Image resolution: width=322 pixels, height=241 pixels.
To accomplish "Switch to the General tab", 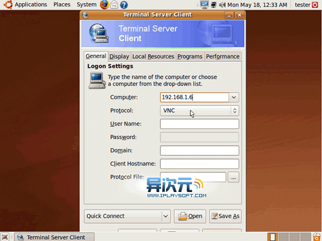I will tap(96, 56).
